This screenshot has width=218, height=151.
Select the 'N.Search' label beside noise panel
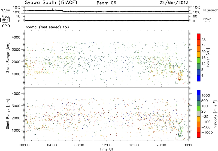click(211, 10)
